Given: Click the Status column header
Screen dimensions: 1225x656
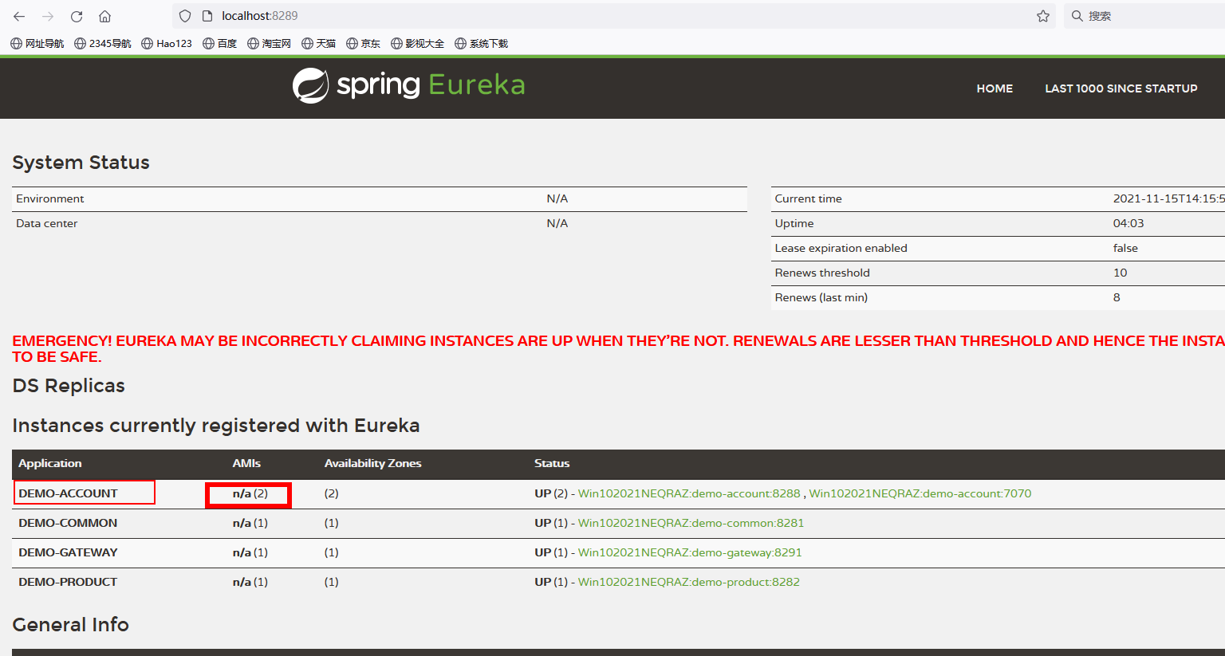Looking at the screenshot, I should (x=552, y=463).
